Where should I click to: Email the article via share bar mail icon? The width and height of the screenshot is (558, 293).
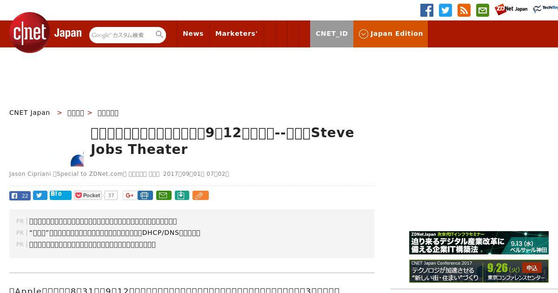coord(164,195)
